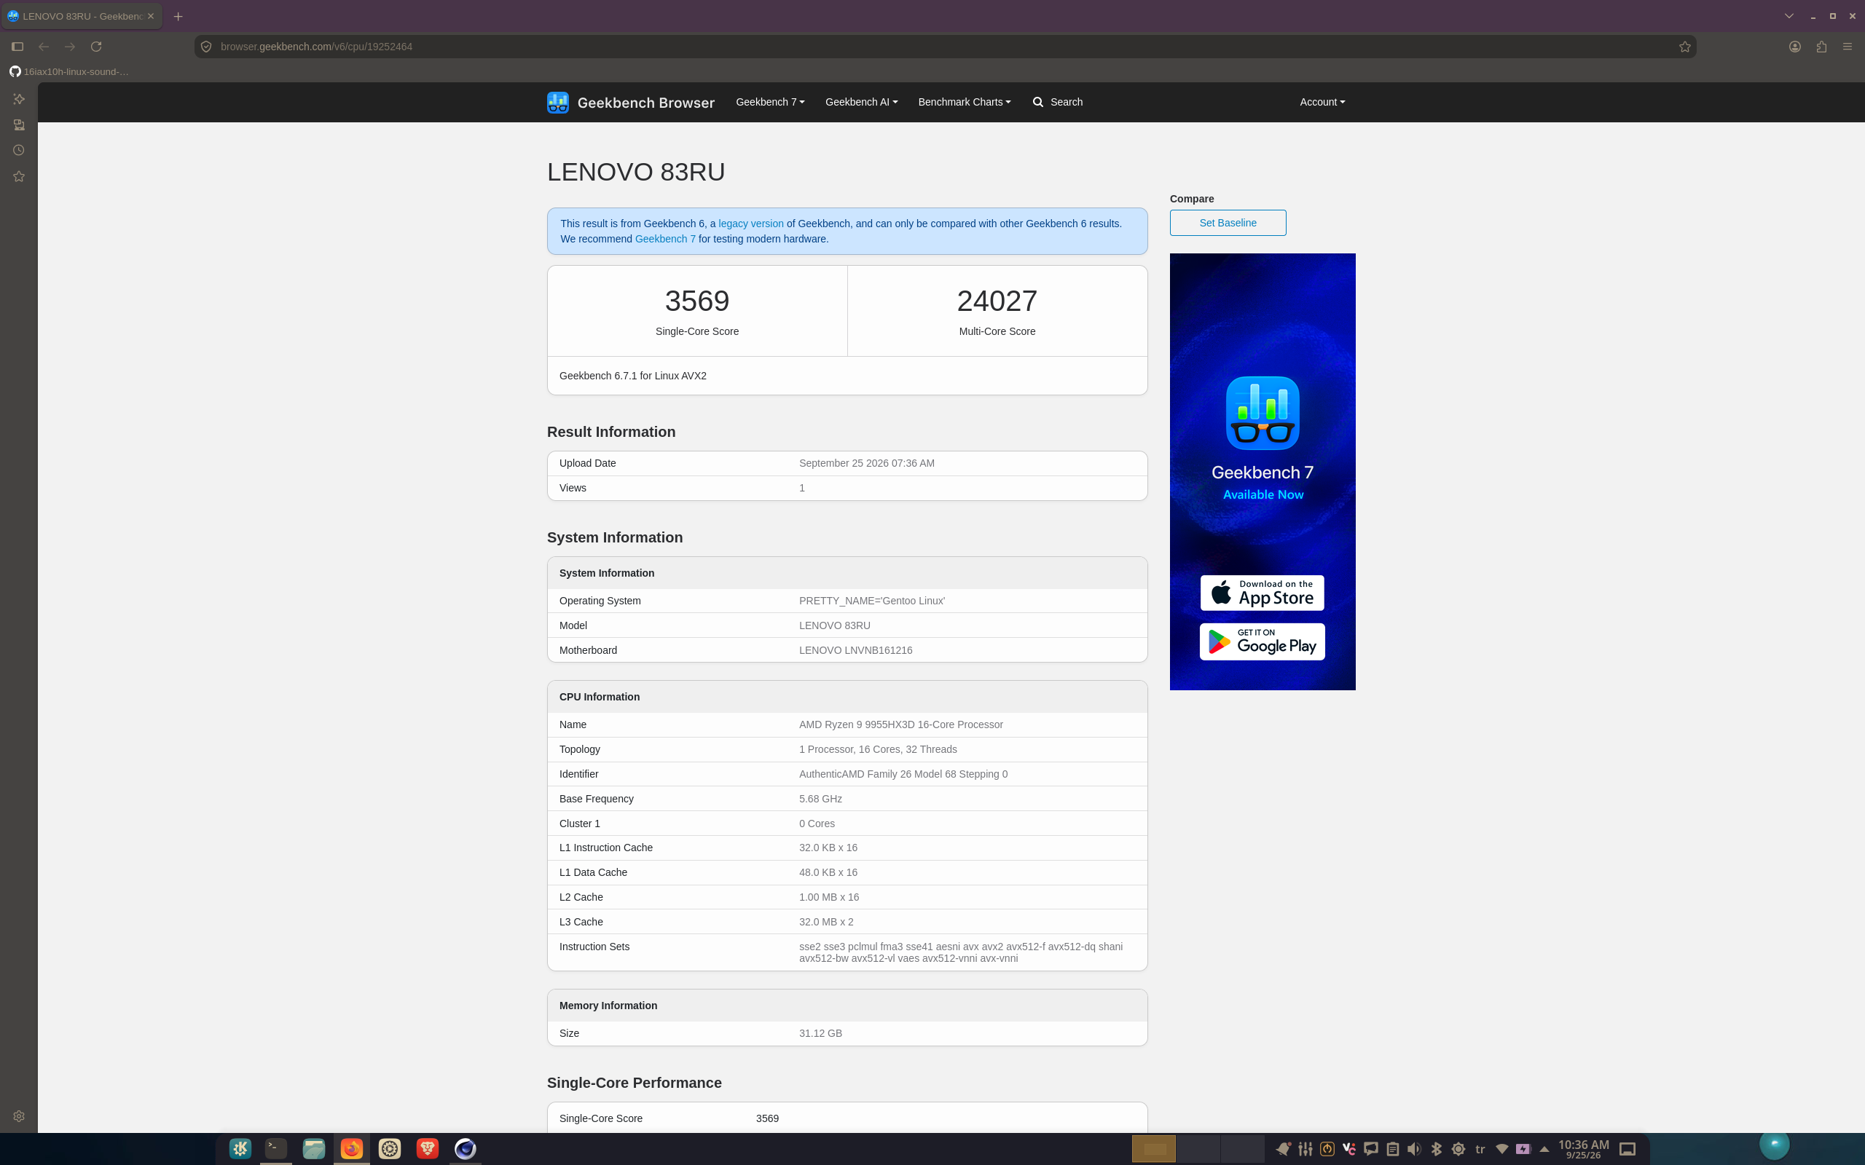Click the Geekbench Browser logo icon
The image size is (1865, 1165).
pyautogui.click(x=557, y=102)
